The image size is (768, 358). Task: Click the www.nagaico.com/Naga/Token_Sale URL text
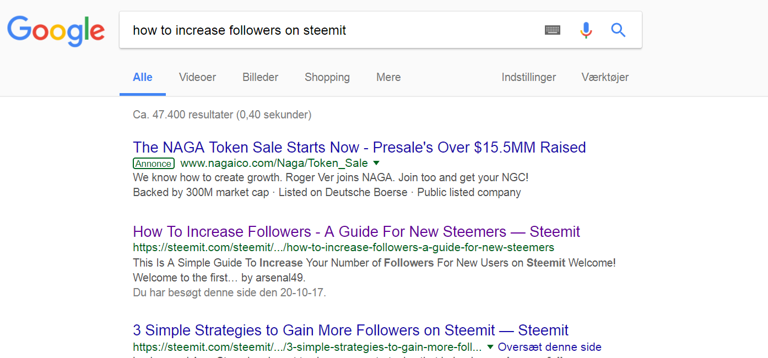(274, 164)
